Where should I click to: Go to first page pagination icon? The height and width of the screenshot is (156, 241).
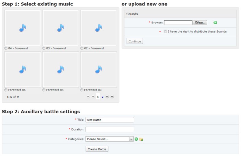coord(88,97)
